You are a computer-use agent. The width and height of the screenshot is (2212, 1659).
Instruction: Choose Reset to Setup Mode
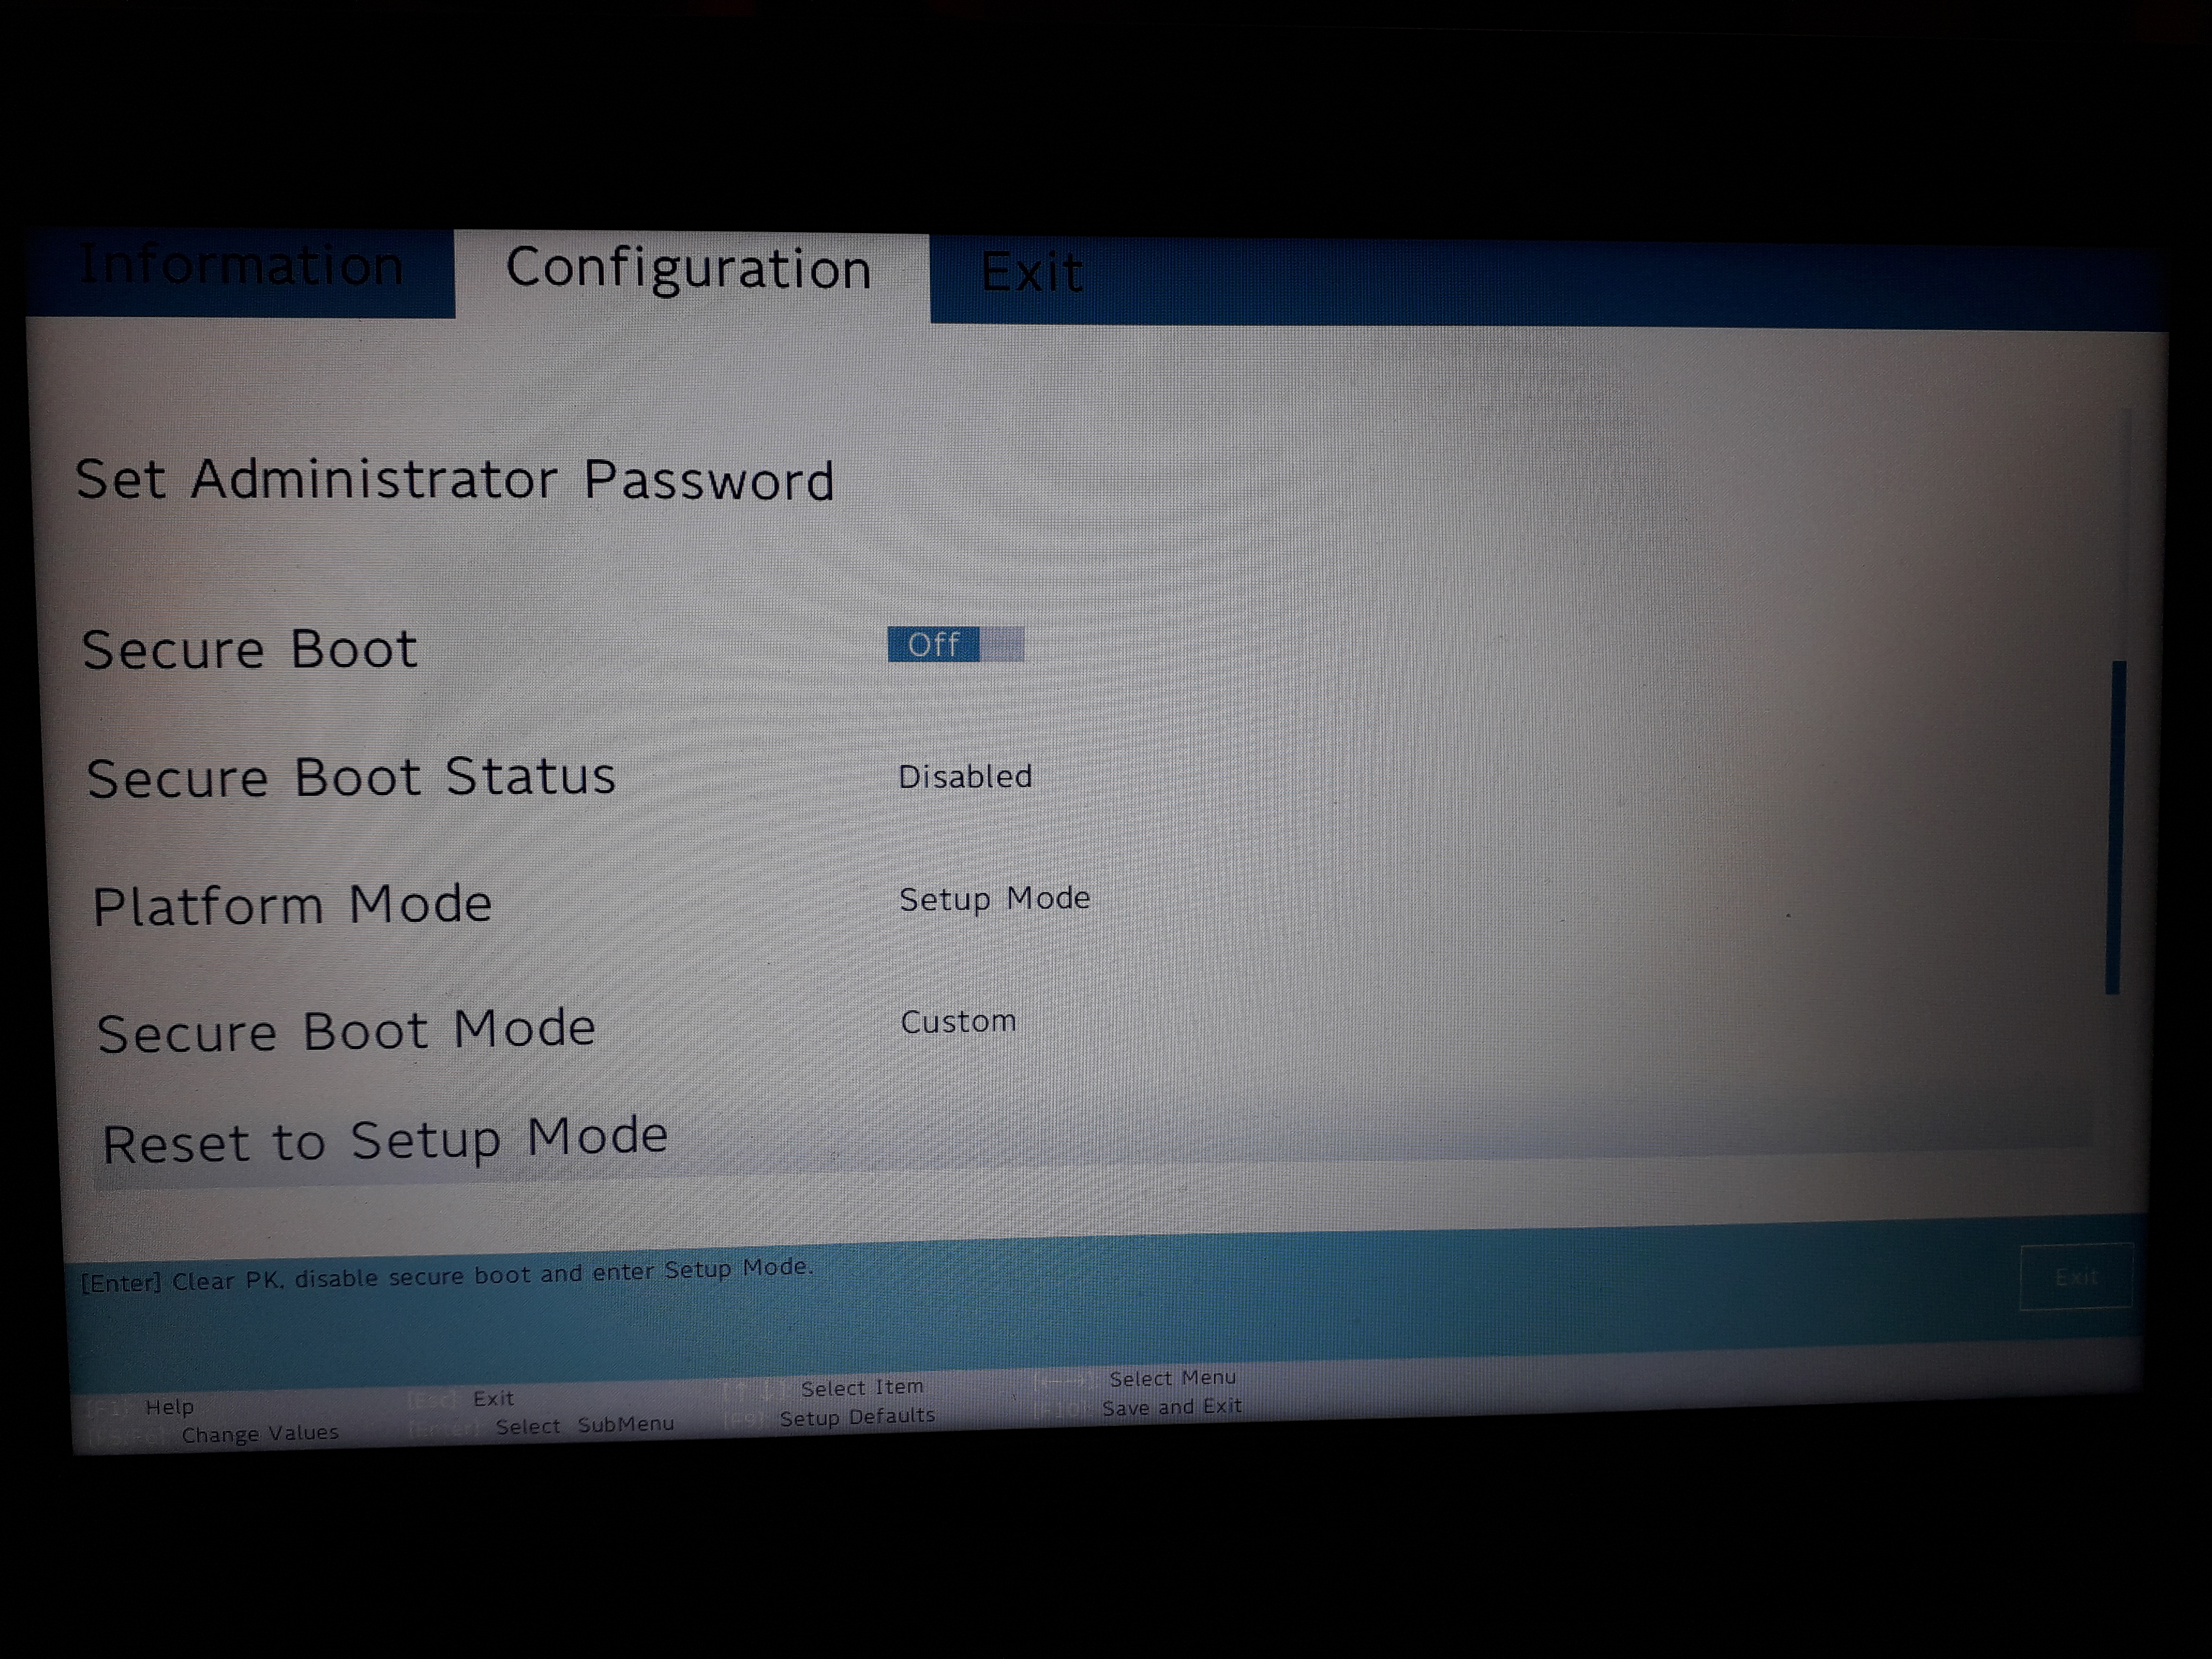[x=385, y=1141]
